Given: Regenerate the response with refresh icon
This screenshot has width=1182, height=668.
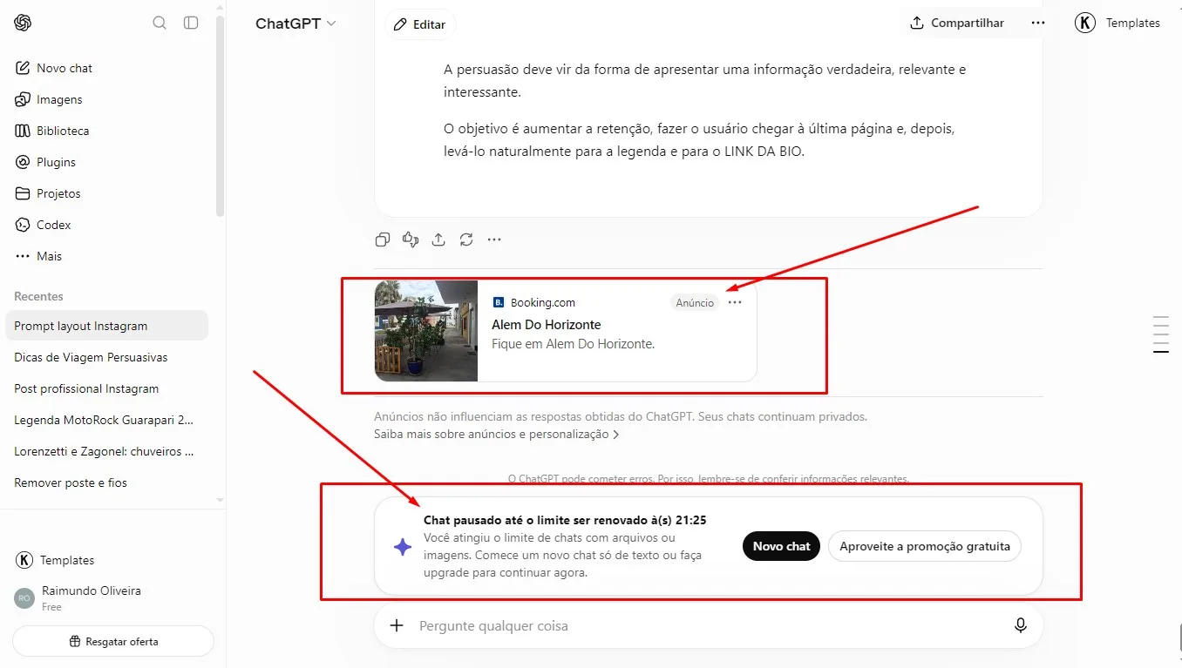Looking at the screenshot, I should (x=466, y=240).
